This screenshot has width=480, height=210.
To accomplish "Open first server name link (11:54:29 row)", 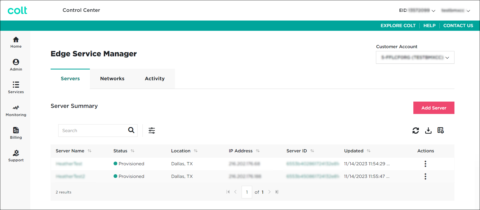I will 69,164.
